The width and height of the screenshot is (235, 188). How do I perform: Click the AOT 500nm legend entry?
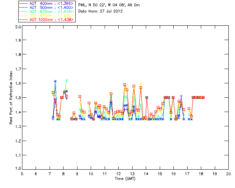point(47,7)
